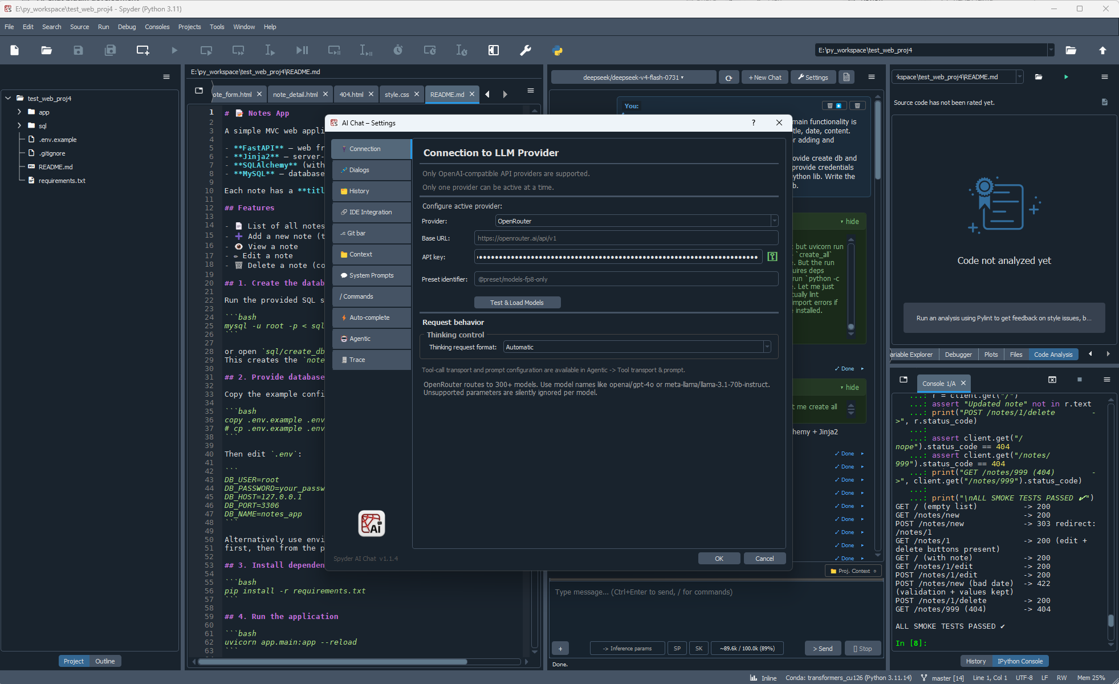Click the Stop button in chat bar
Screen dimensions: 1119x684
coord(862,648)
